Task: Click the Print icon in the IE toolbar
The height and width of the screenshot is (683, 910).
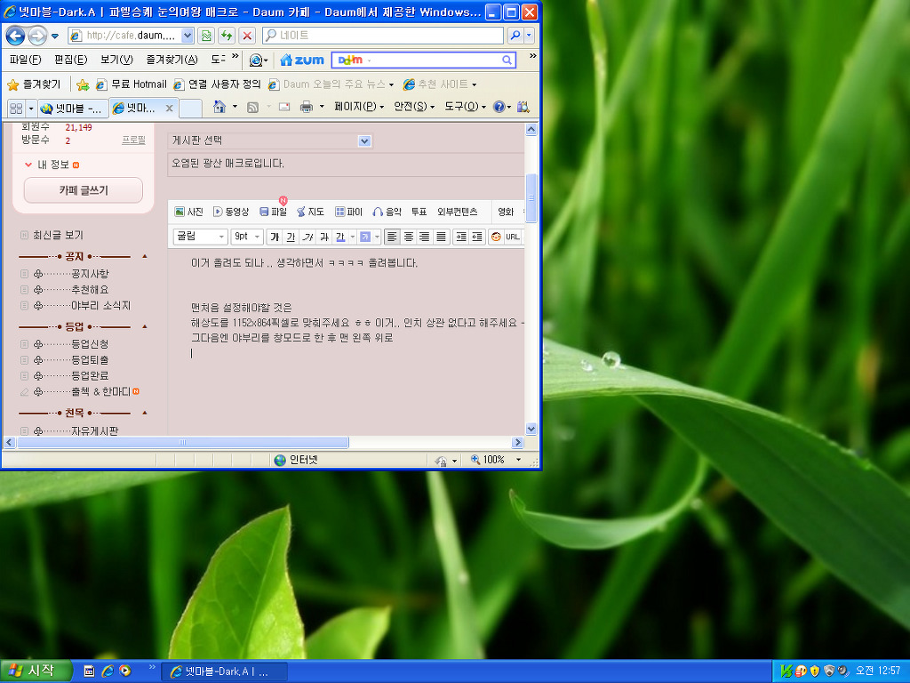Action: (x=306, y=107)
